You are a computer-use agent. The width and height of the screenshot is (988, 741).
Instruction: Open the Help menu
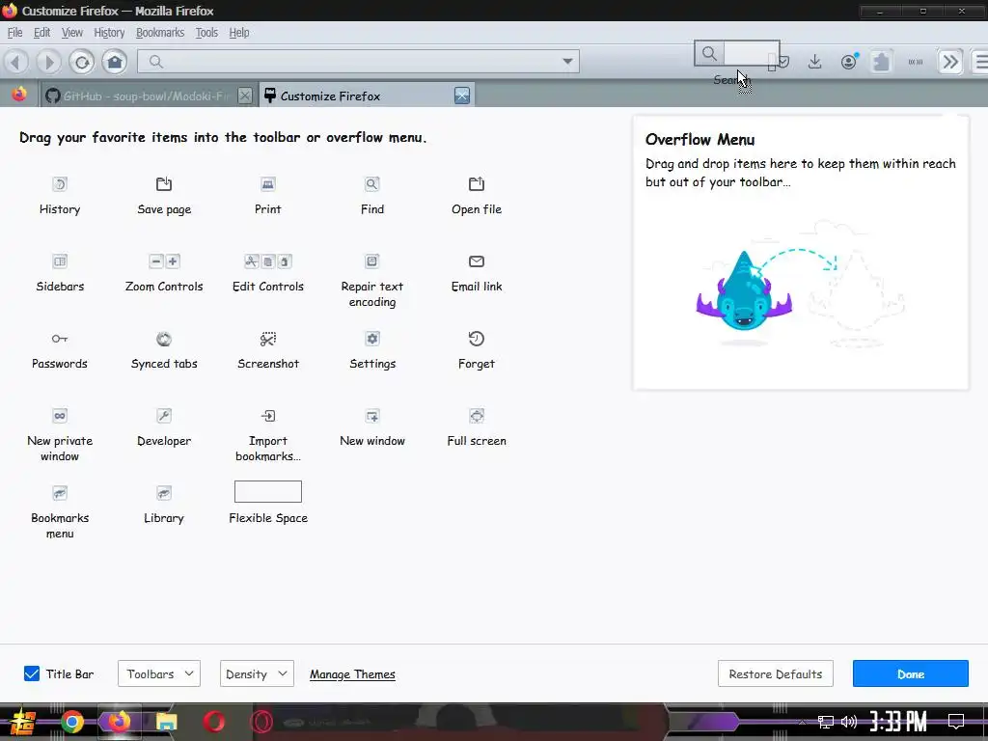(239, 33)
